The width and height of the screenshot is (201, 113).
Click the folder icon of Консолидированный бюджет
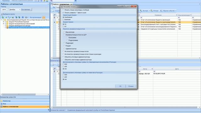(5, 20)
